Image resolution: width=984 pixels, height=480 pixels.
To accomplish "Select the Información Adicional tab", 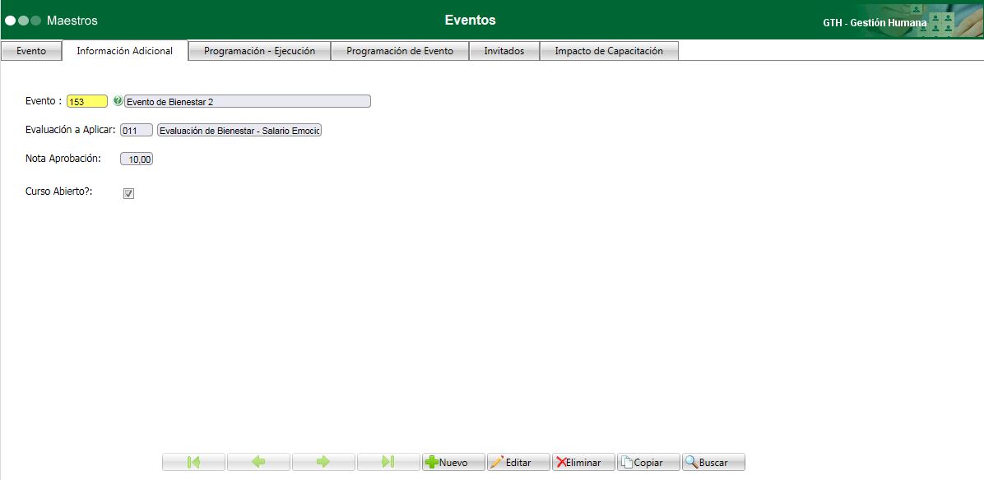I will click(125, 51).
